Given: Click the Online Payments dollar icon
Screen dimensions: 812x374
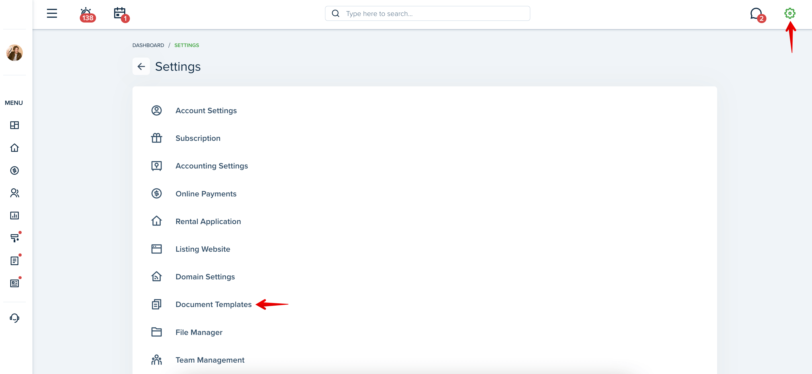Looking at the screenshot, I should coord(156,193).
